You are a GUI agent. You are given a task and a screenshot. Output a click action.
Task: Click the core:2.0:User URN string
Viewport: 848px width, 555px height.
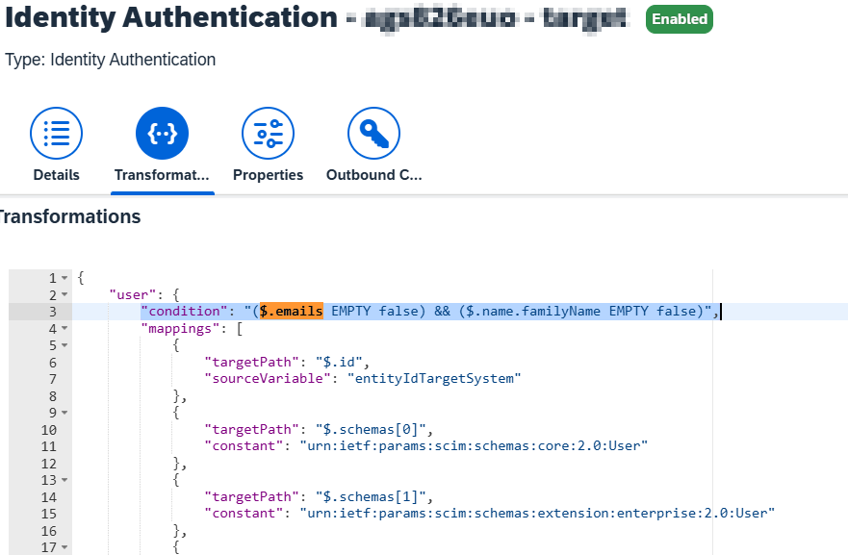point(474,446)
